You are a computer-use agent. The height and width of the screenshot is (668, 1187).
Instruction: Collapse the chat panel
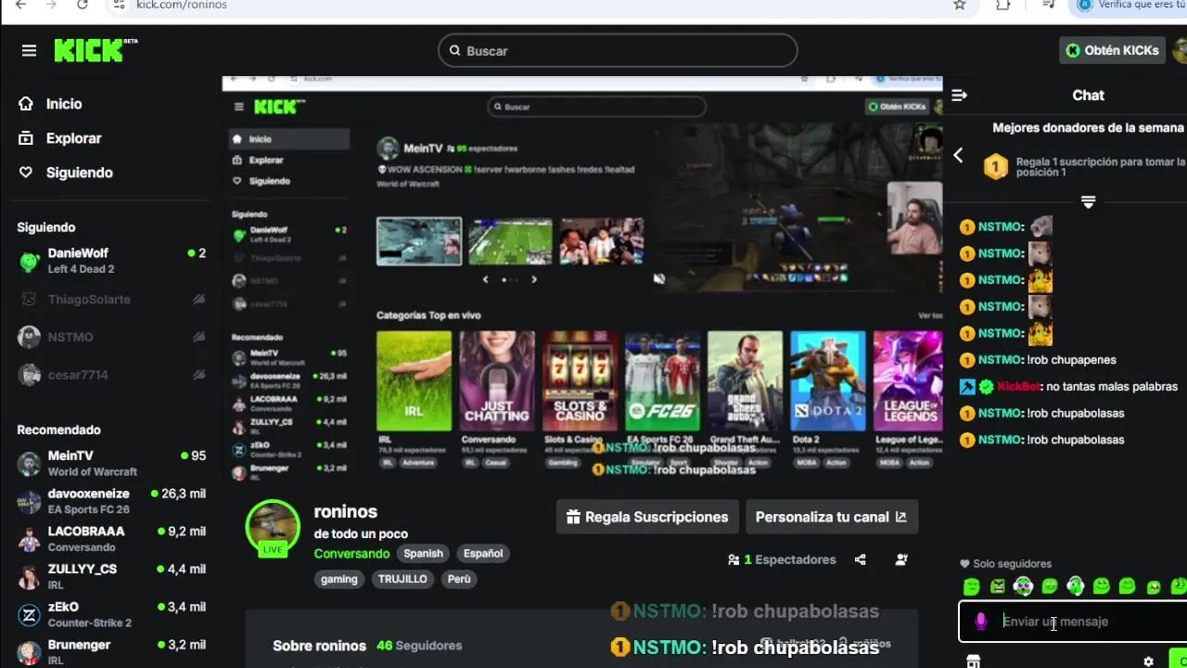click(960, 96)
